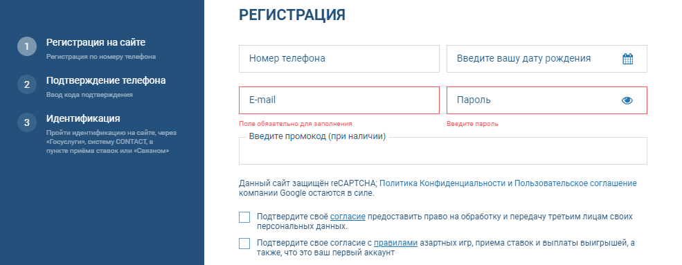Open the date of birth field
The height and width of the screenshot is (265, 682).
tap(547, 59)
